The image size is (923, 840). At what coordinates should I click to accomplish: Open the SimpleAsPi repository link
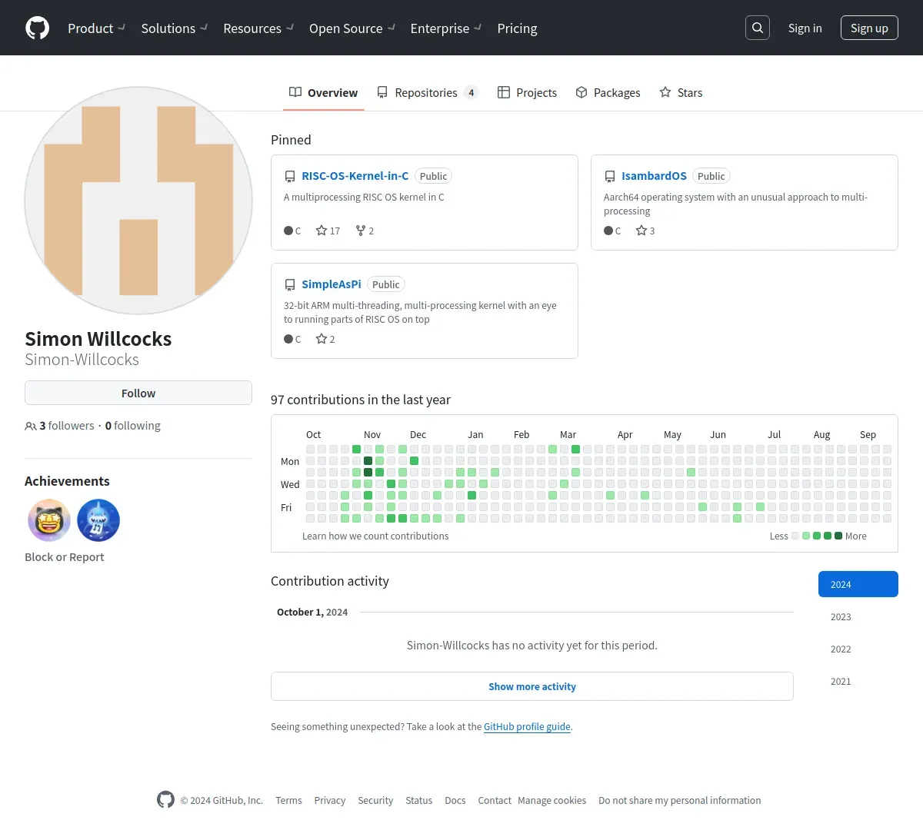[331, 284]
